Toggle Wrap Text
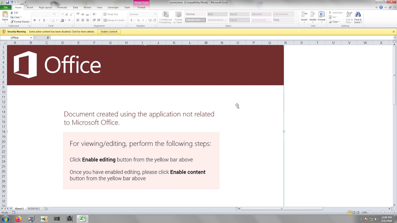The image size is (397, 223). [x=111, y=14]
